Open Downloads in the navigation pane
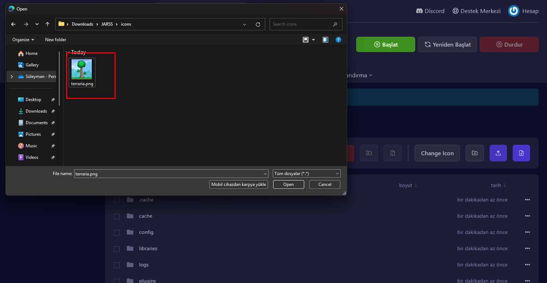 click(x=36, y=111)
